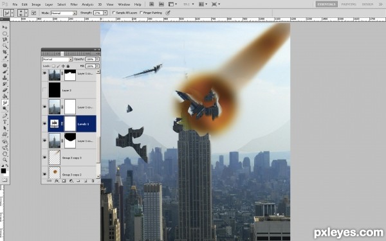Select the Path Selection tool

point(5,128)
